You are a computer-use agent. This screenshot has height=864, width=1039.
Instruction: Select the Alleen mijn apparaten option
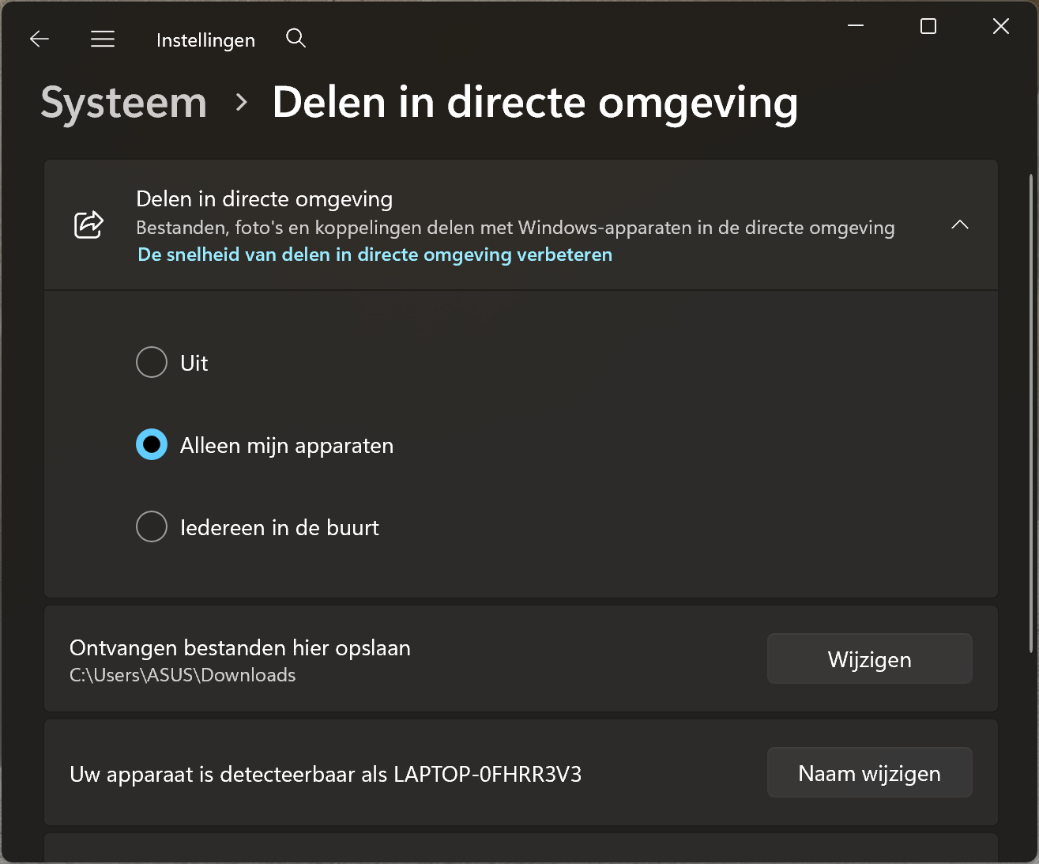[x=152, y=445]
